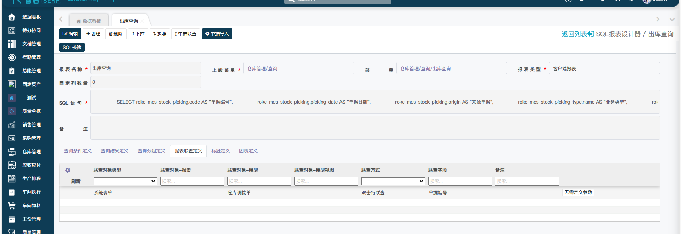Open 考勤管理 clock icon in sidebar
The image size is (681, 234).
pyautogui.click(x=12, y=57)
